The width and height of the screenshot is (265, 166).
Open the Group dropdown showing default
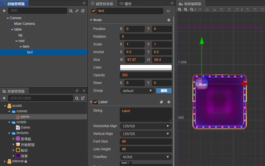coord(137,91)
